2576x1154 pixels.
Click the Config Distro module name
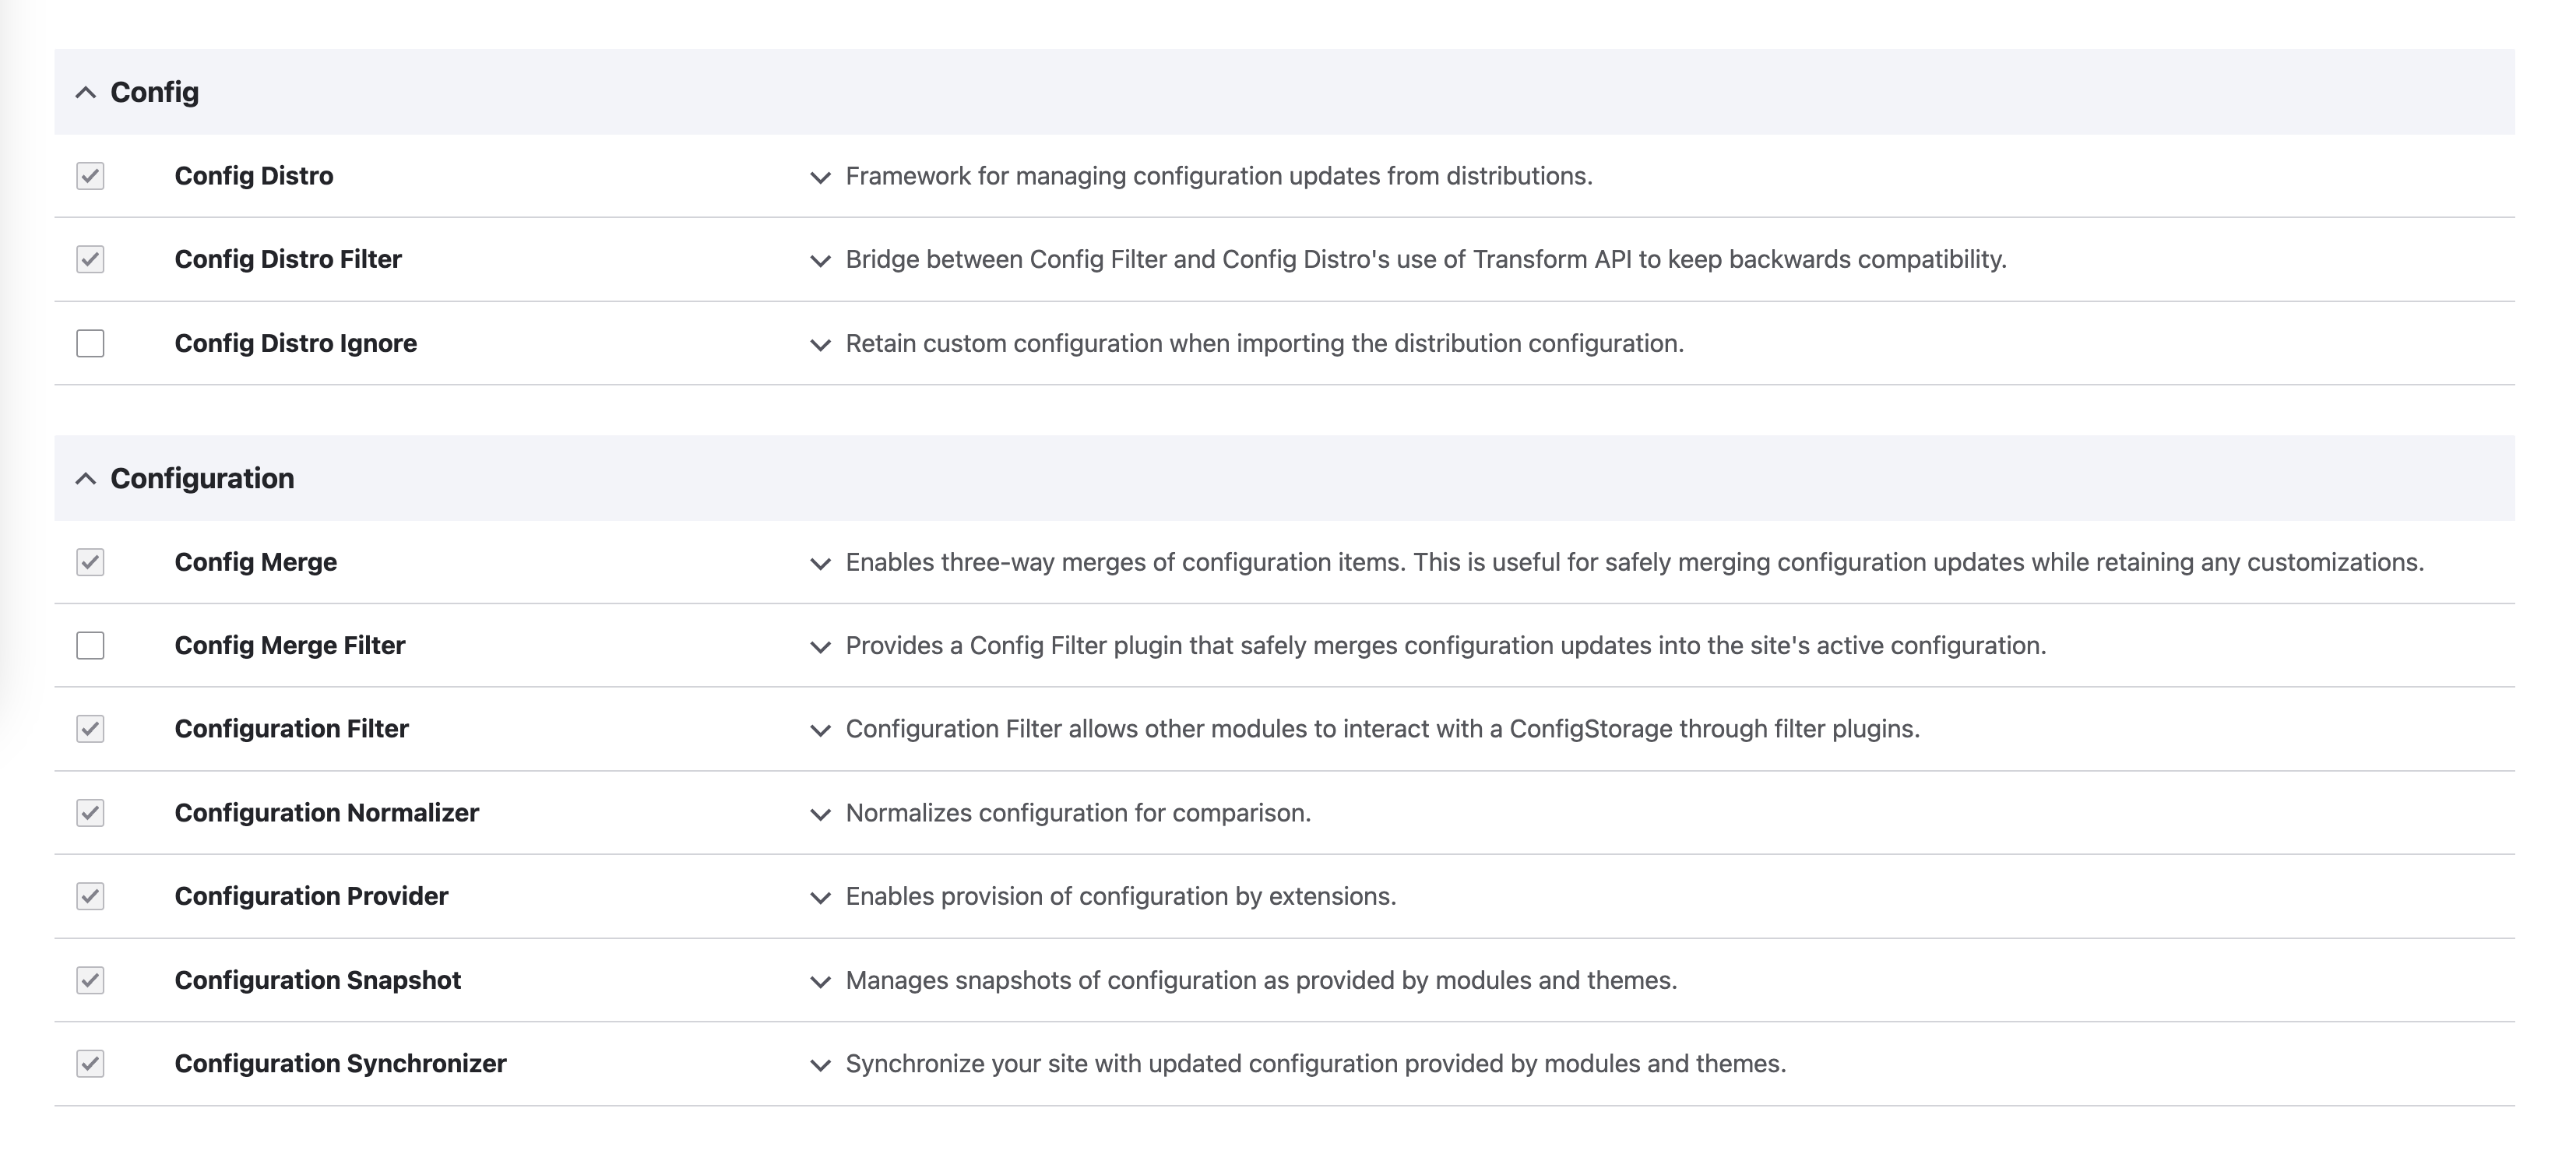pos(255,177)
